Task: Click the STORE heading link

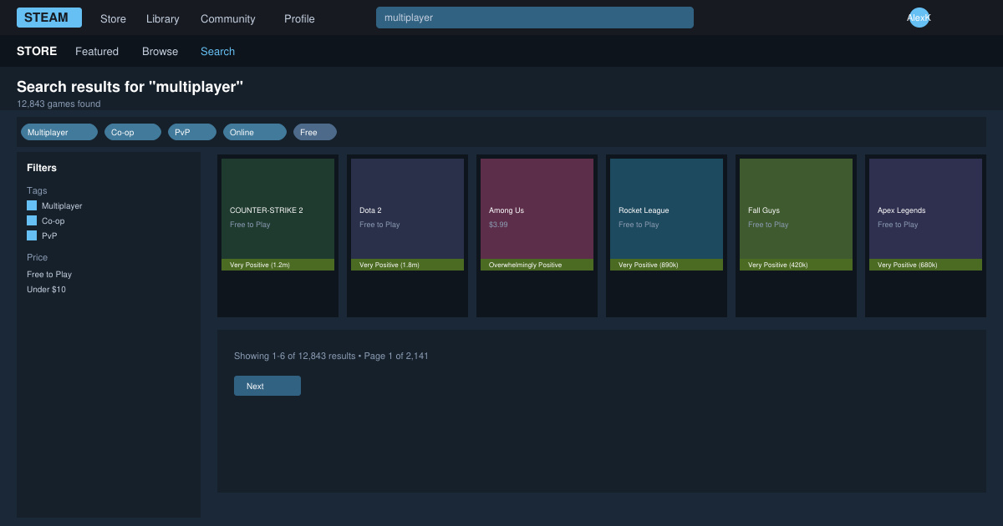Action: coord(37,51)
